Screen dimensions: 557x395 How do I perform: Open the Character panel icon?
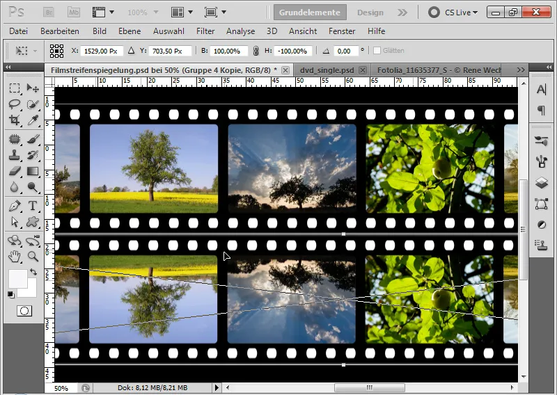coord(542,90)
